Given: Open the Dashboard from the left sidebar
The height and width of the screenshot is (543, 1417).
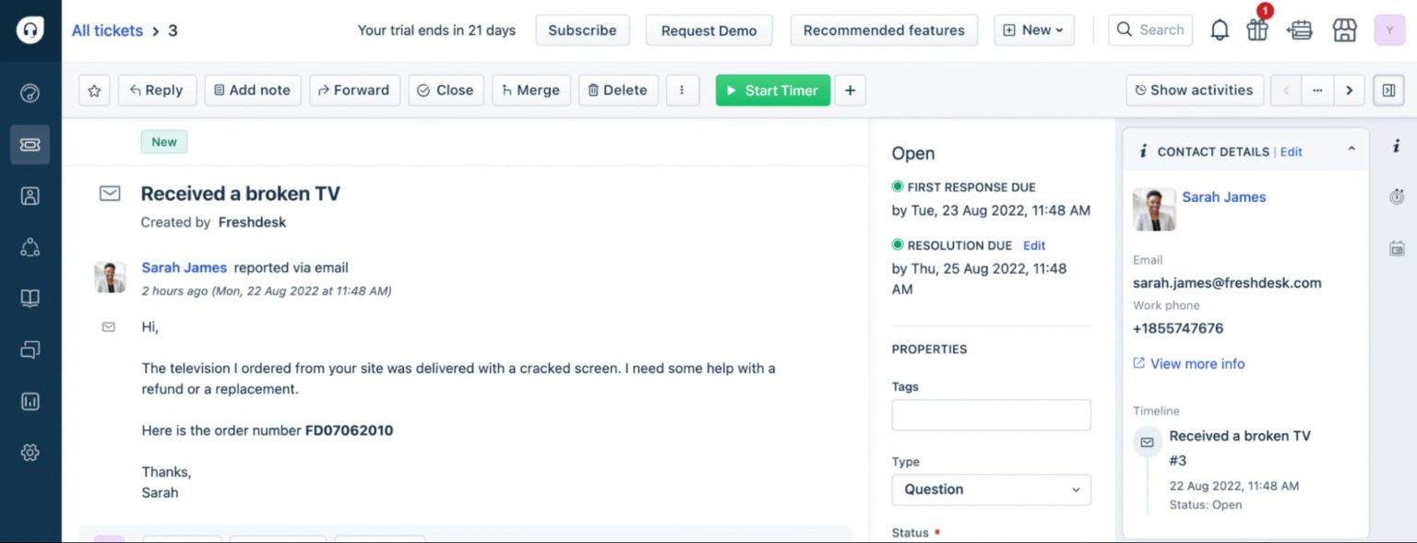Looking at the screenshot, I should [x=30, y=93].
